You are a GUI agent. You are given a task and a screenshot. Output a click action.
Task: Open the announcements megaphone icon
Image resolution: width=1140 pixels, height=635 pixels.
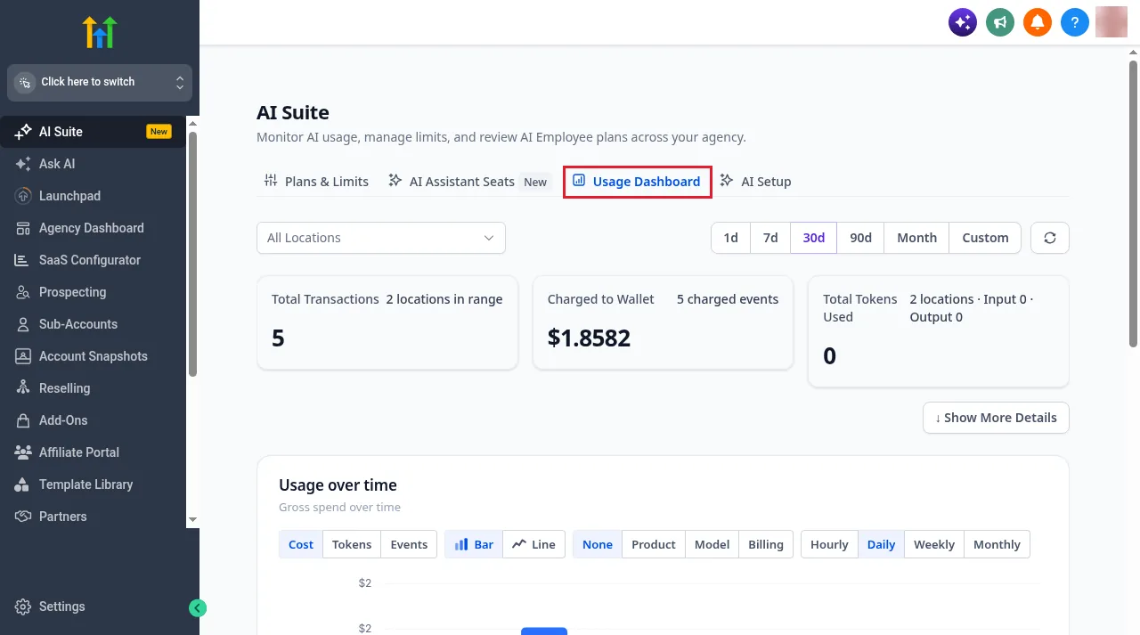point(1000,22)
